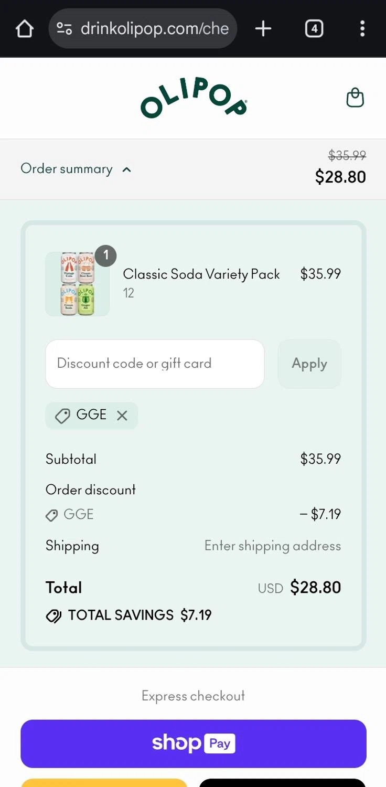
Task: Open the tab switcher showing 4 tabs
Action: tap(314, 28)
